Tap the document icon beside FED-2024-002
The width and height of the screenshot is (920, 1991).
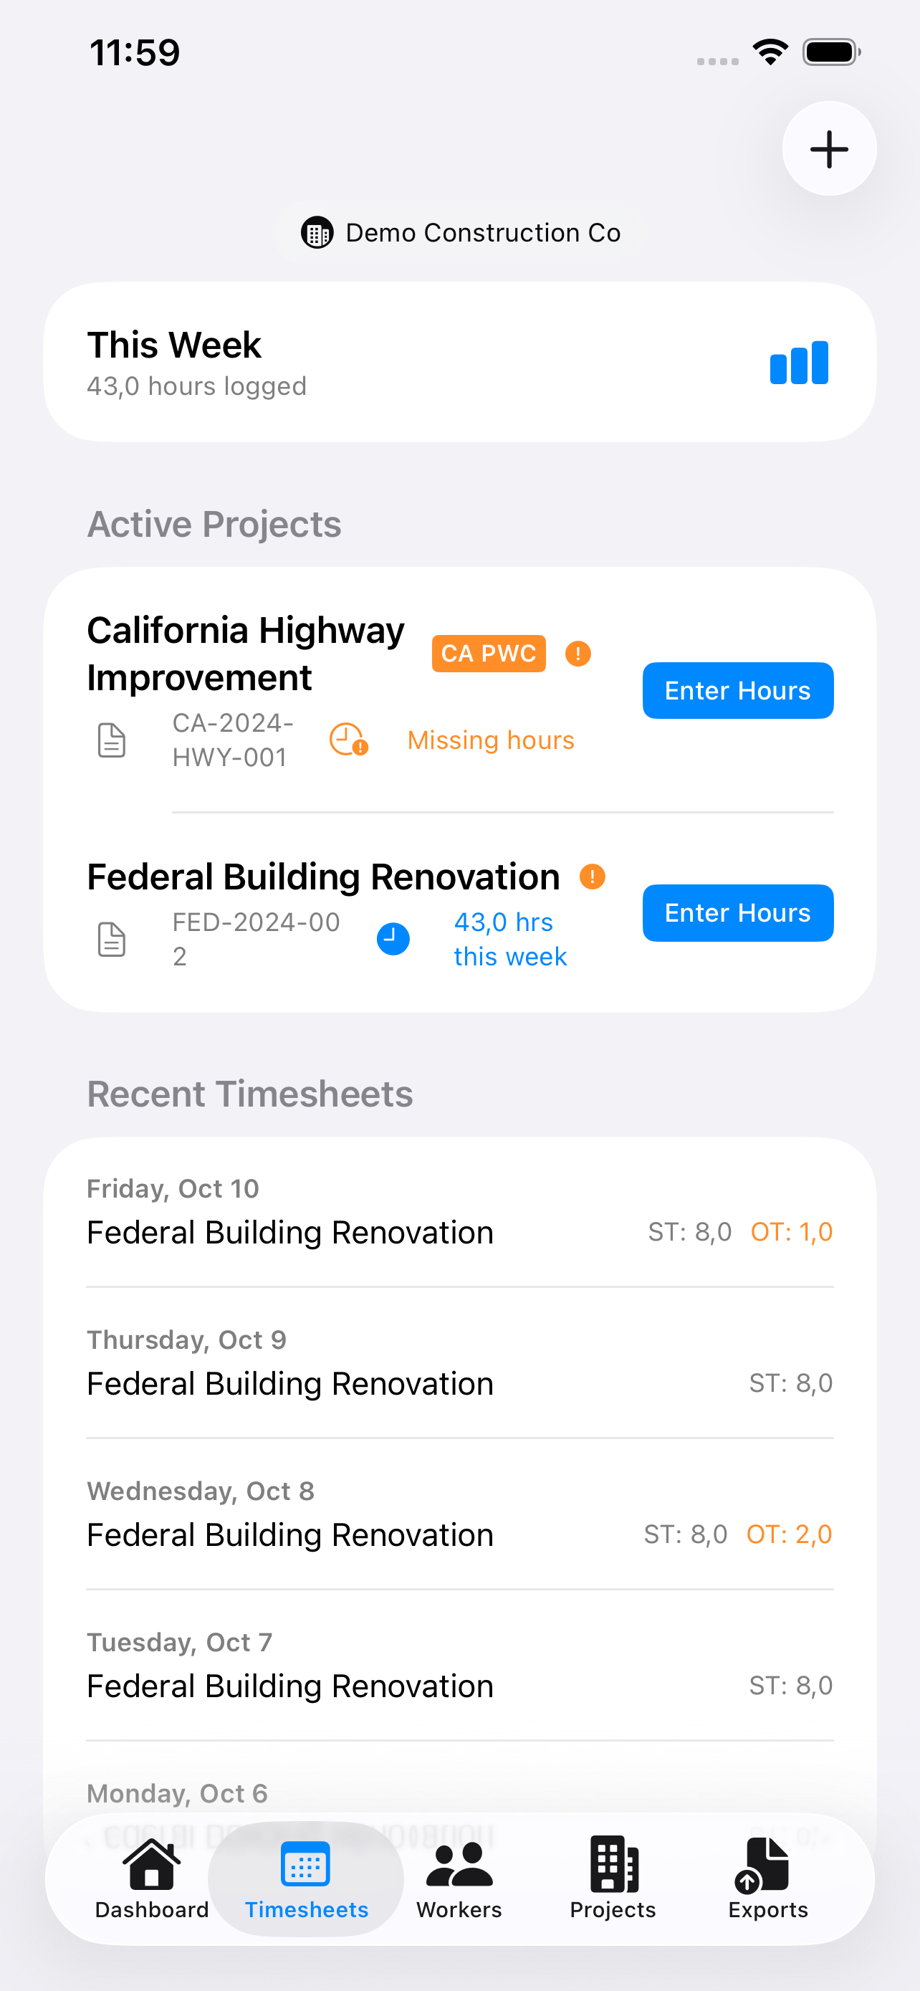coord(112,939)
